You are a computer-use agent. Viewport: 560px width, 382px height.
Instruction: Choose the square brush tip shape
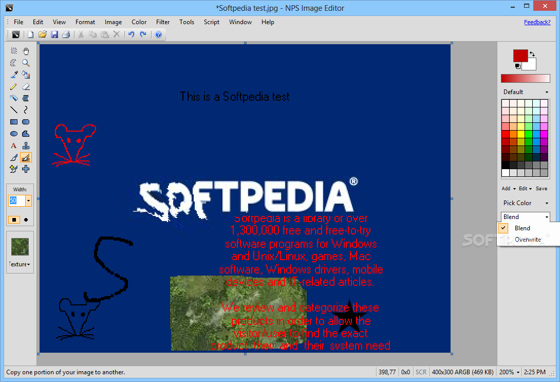(14, 220)
